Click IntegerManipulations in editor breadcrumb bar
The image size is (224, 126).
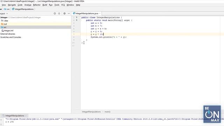pyautogui.click(x=91, y=112)
